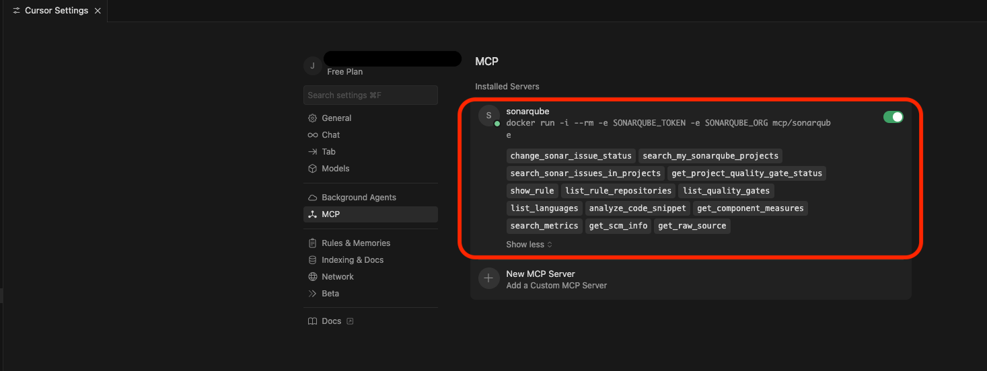Image resolution: width=987 pixels, height=371 pixels.
Task: Click the Models cube icon
Action: 312,169
